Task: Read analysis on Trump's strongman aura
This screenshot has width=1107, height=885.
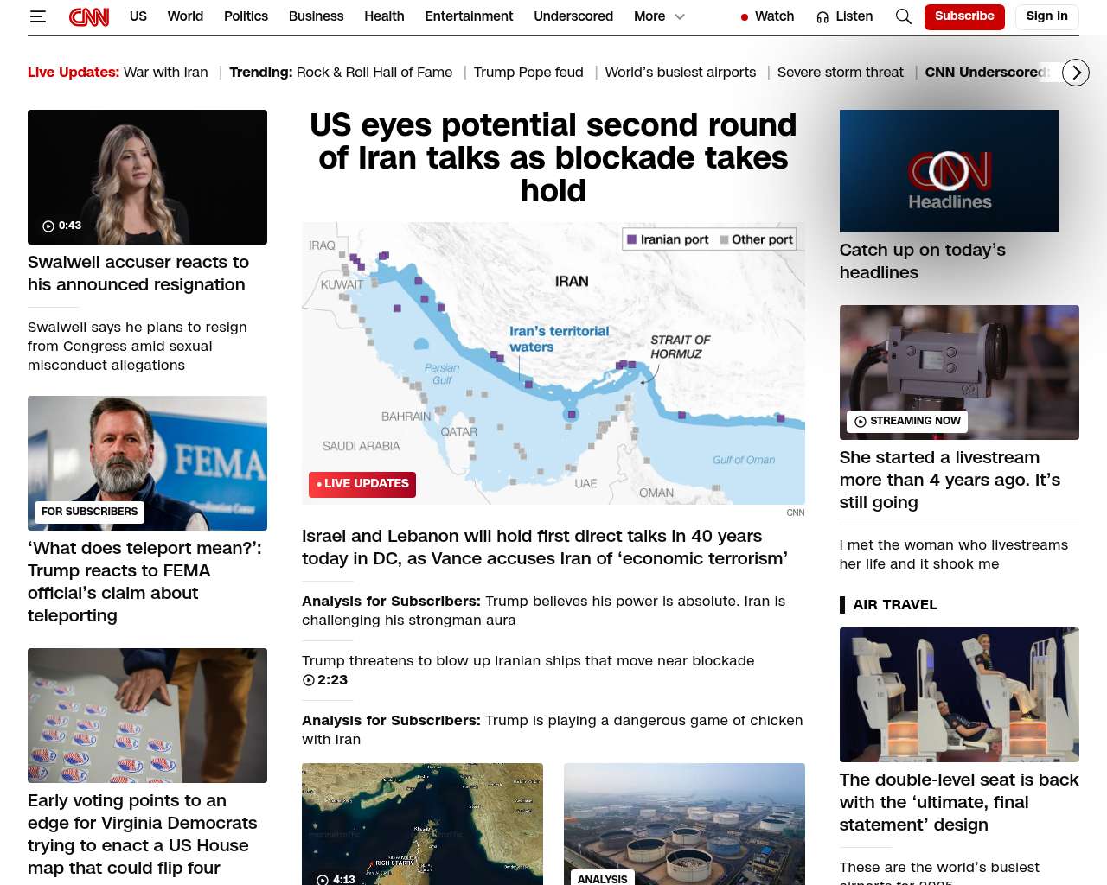Action: pyautogui.click(x=544, y=610)
